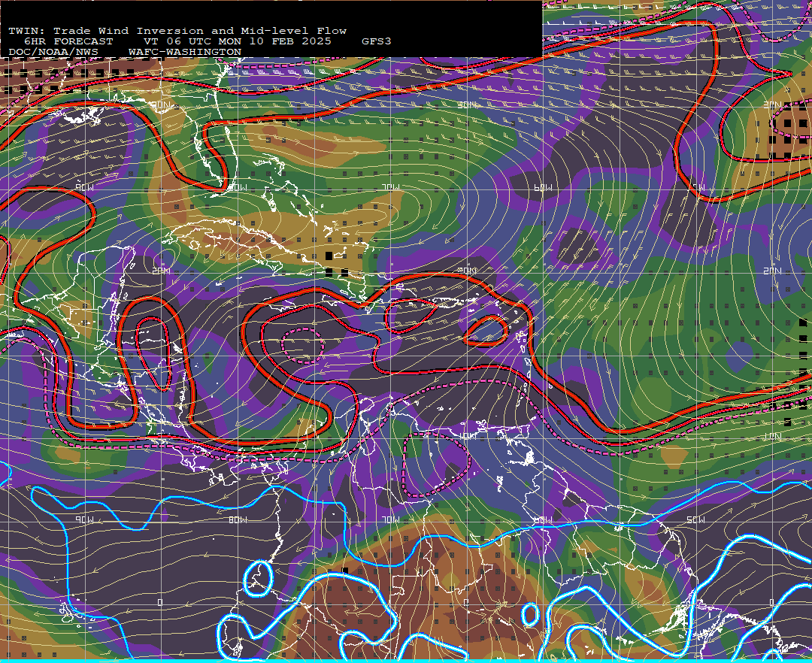812x663 pixels.
Task: Select the "DOC/NOAA/NWS" source text
Action: coord(53,53)
